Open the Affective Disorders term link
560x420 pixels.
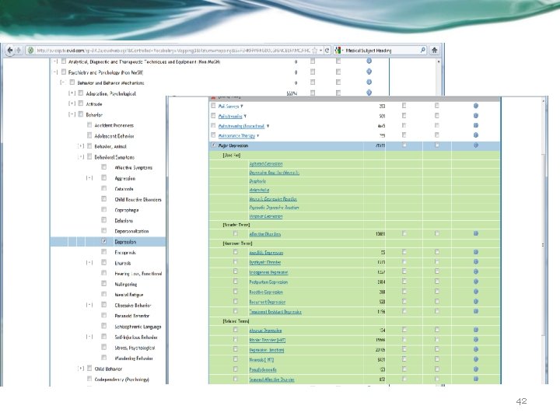(264, 234)
